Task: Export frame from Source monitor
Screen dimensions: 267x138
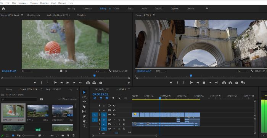Action: click(x=101, y=82)
